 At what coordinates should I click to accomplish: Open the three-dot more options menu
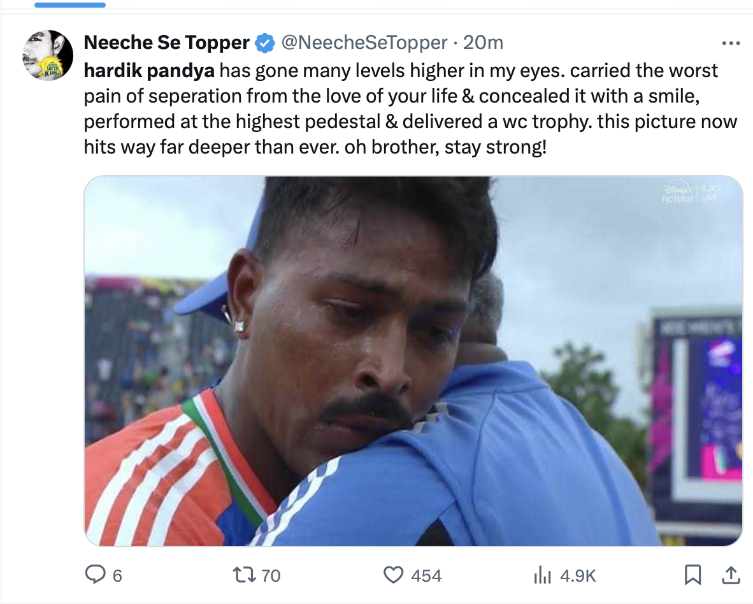730,43
